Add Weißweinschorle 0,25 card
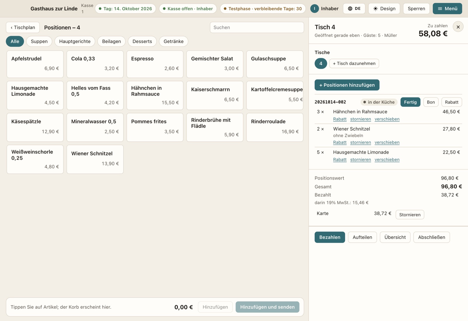Screen dimensions: 468x321 (x=35, y=159)
